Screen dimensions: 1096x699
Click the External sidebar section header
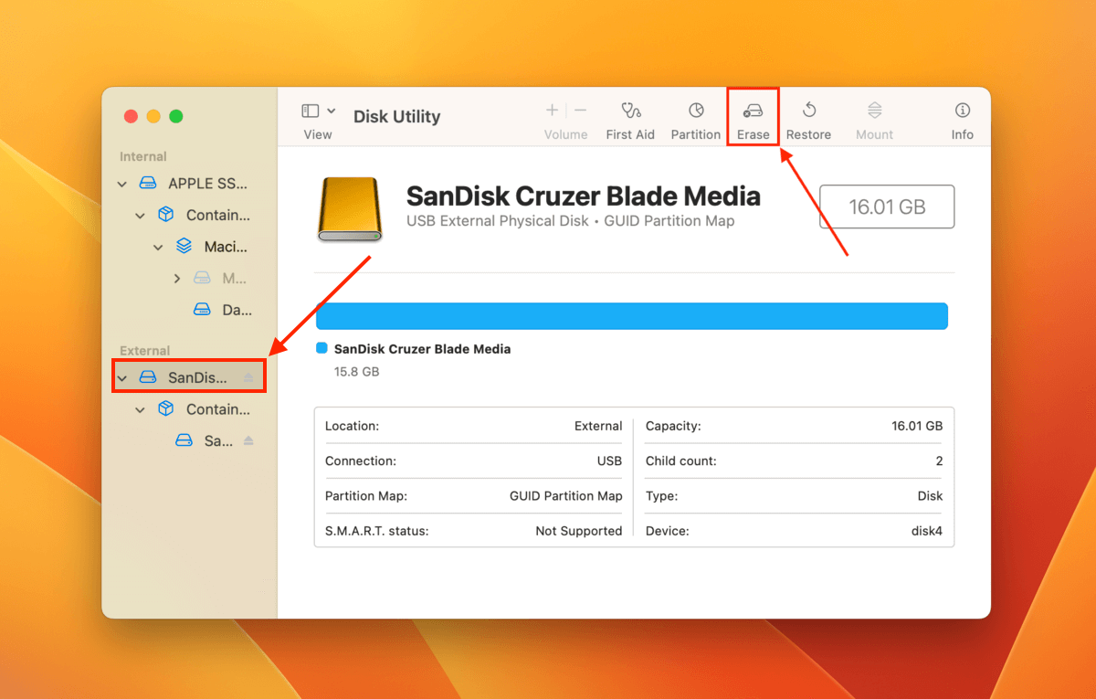tap(145, 351)
